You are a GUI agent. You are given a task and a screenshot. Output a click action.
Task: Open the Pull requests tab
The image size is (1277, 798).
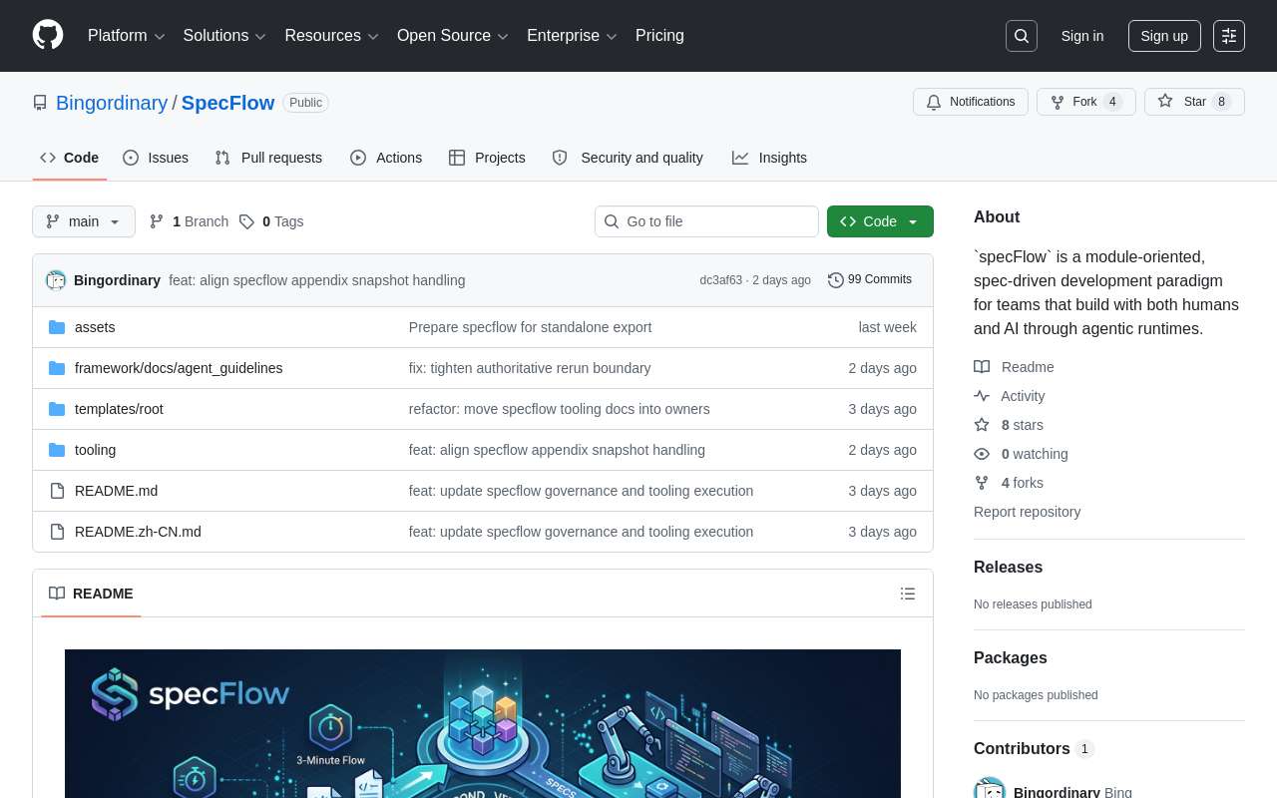click(268, 158)
